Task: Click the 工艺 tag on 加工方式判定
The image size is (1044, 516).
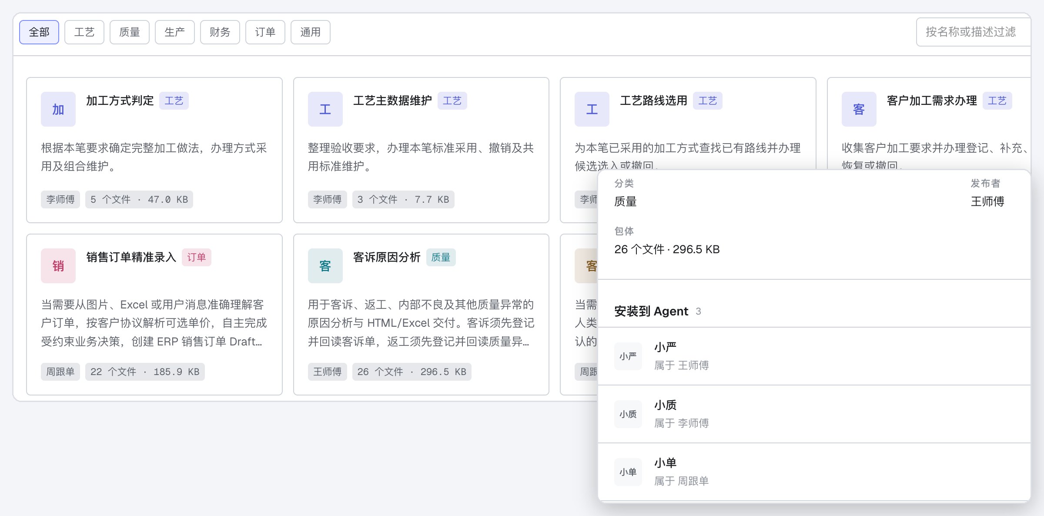Action: click(x=174, y=101)
